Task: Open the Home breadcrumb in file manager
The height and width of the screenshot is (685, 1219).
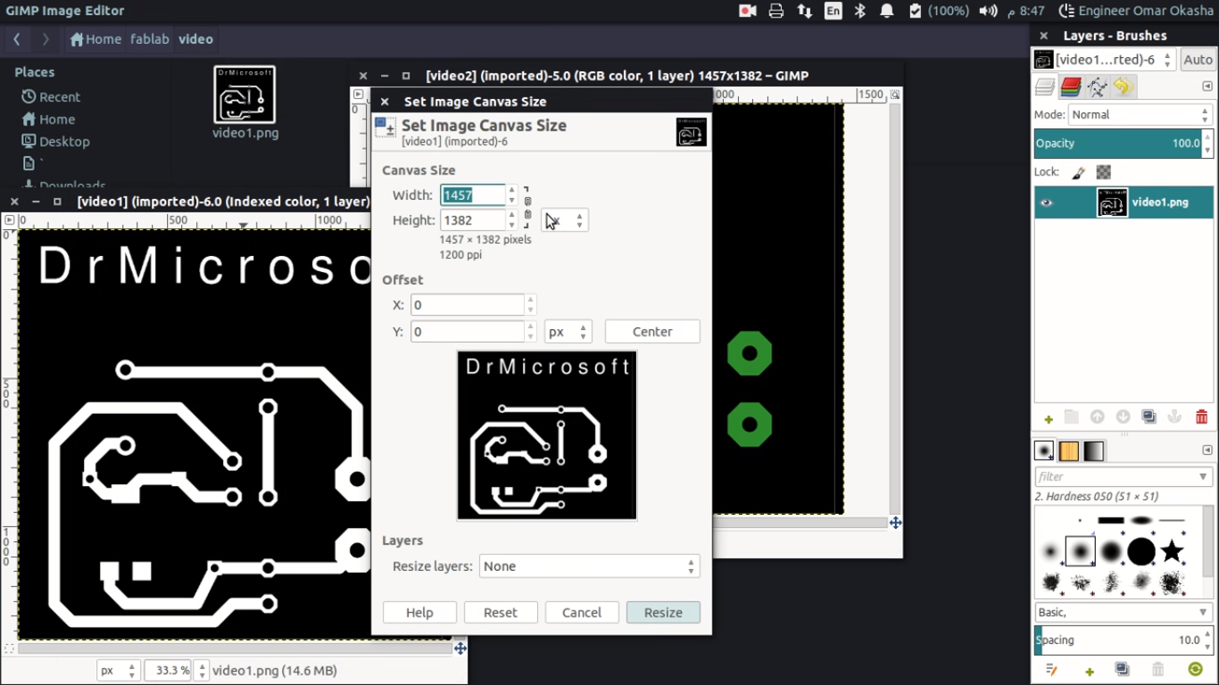Action: pos(95,39)
